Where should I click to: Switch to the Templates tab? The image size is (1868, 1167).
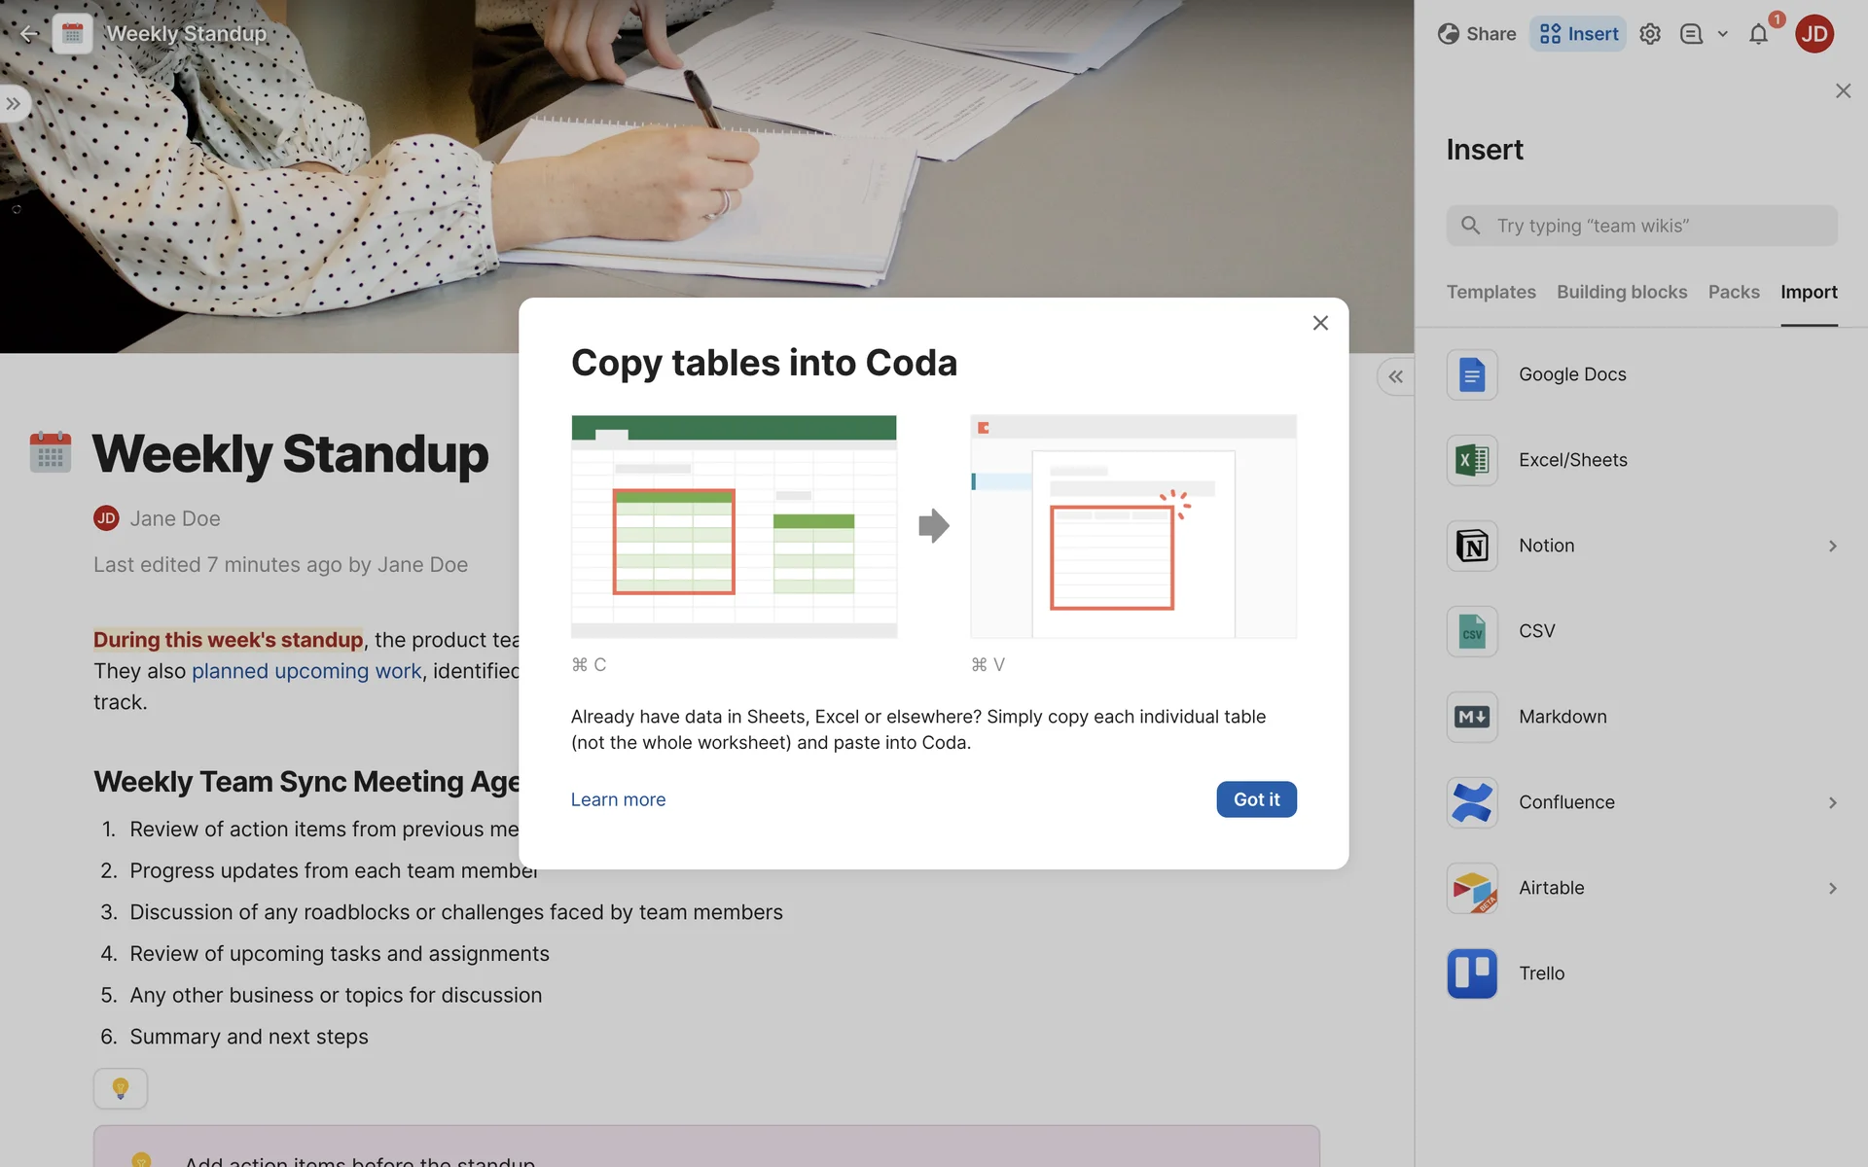point(1491,292)
